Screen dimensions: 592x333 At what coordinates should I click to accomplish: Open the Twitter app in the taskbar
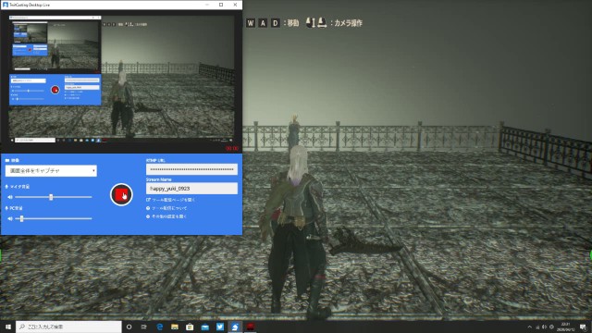[x=220, y=327]
